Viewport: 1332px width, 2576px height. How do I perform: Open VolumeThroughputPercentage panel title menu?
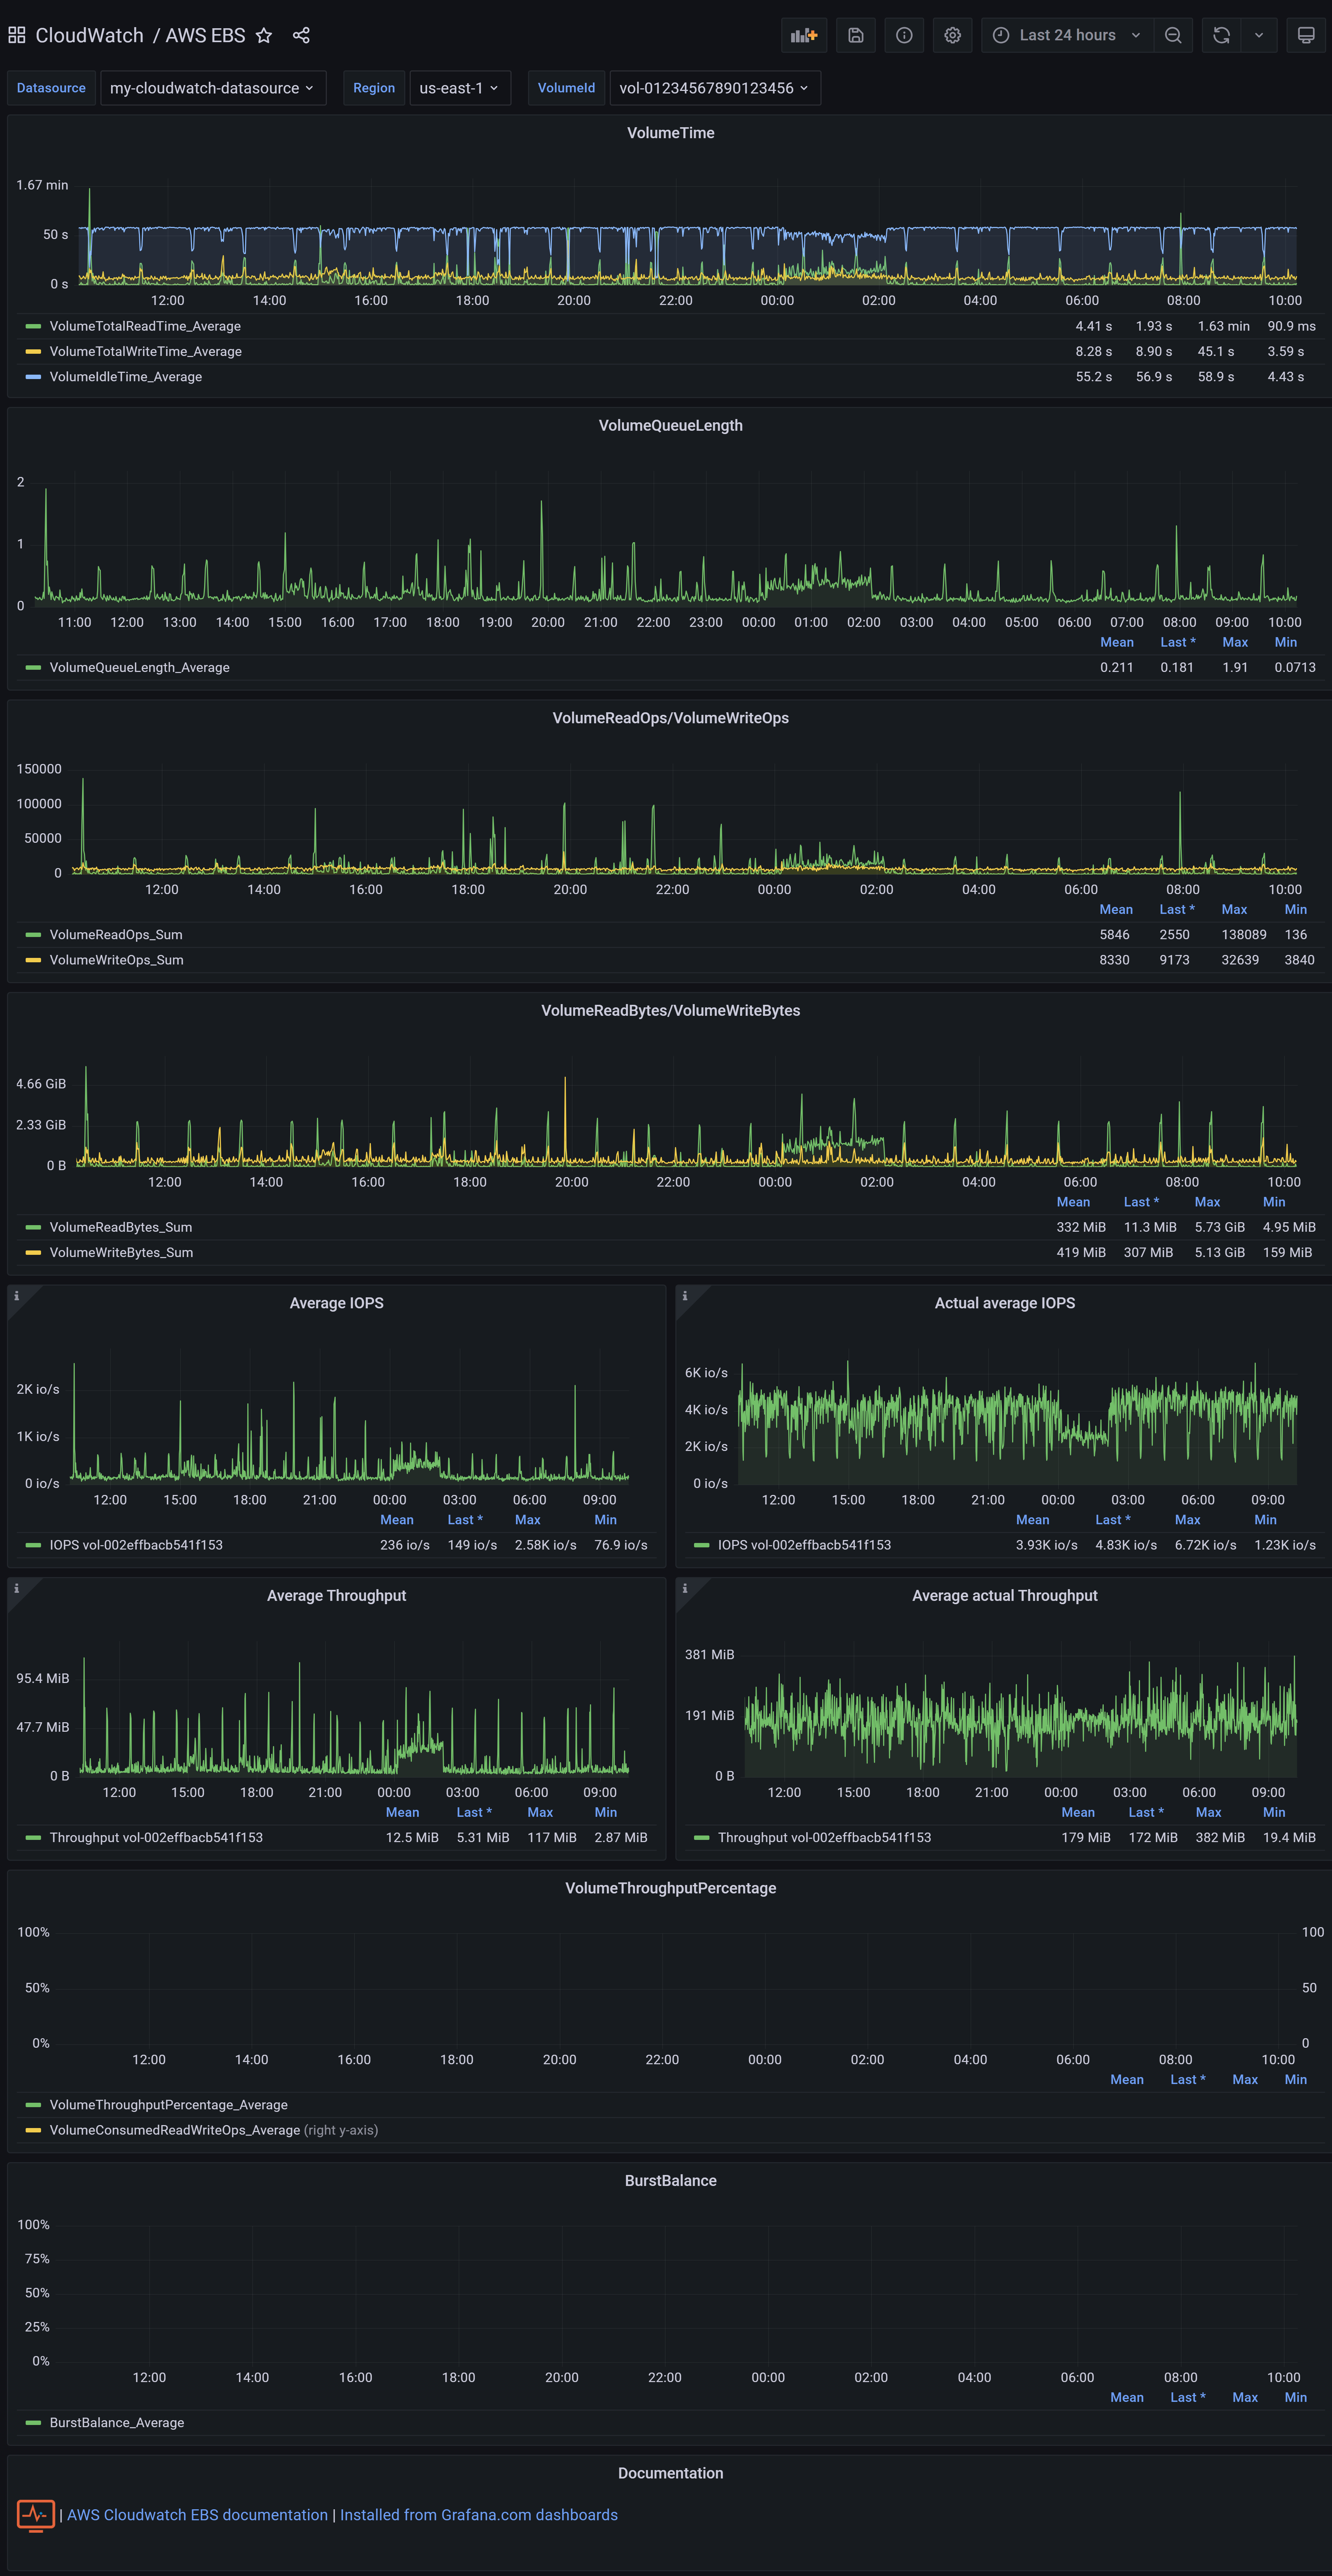tap(671, 1888)
